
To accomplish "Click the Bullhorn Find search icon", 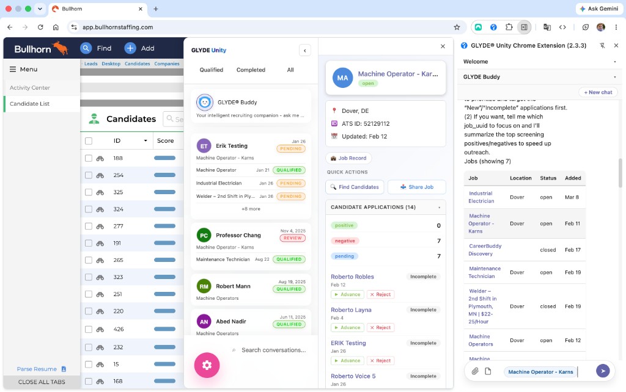I will click(x=86, y=48).
